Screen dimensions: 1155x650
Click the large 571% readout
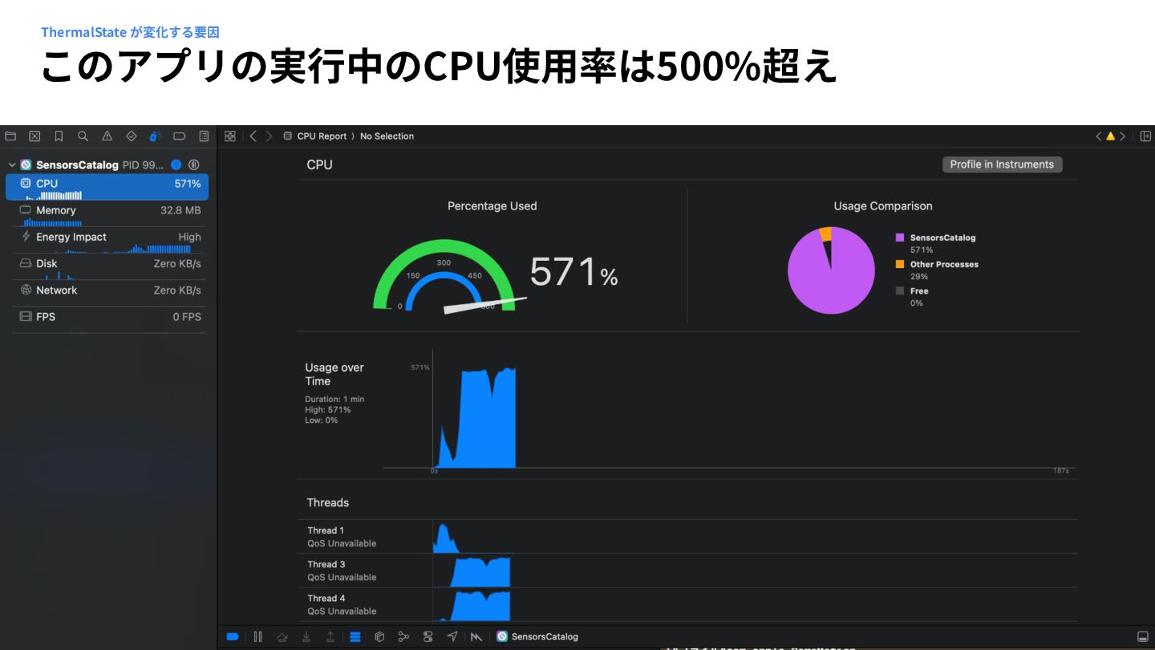pyautogui.click(x=573, y=273)
